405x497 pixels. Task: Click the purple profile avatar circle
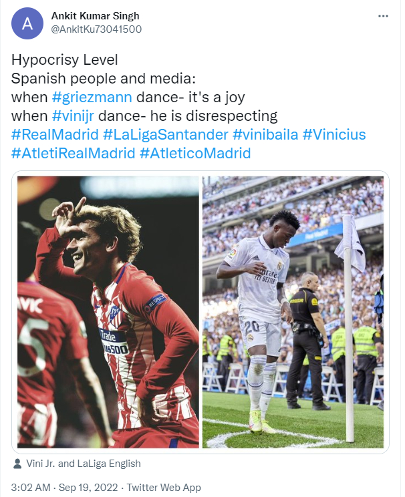pyautogui.click(x=27, y=23)
